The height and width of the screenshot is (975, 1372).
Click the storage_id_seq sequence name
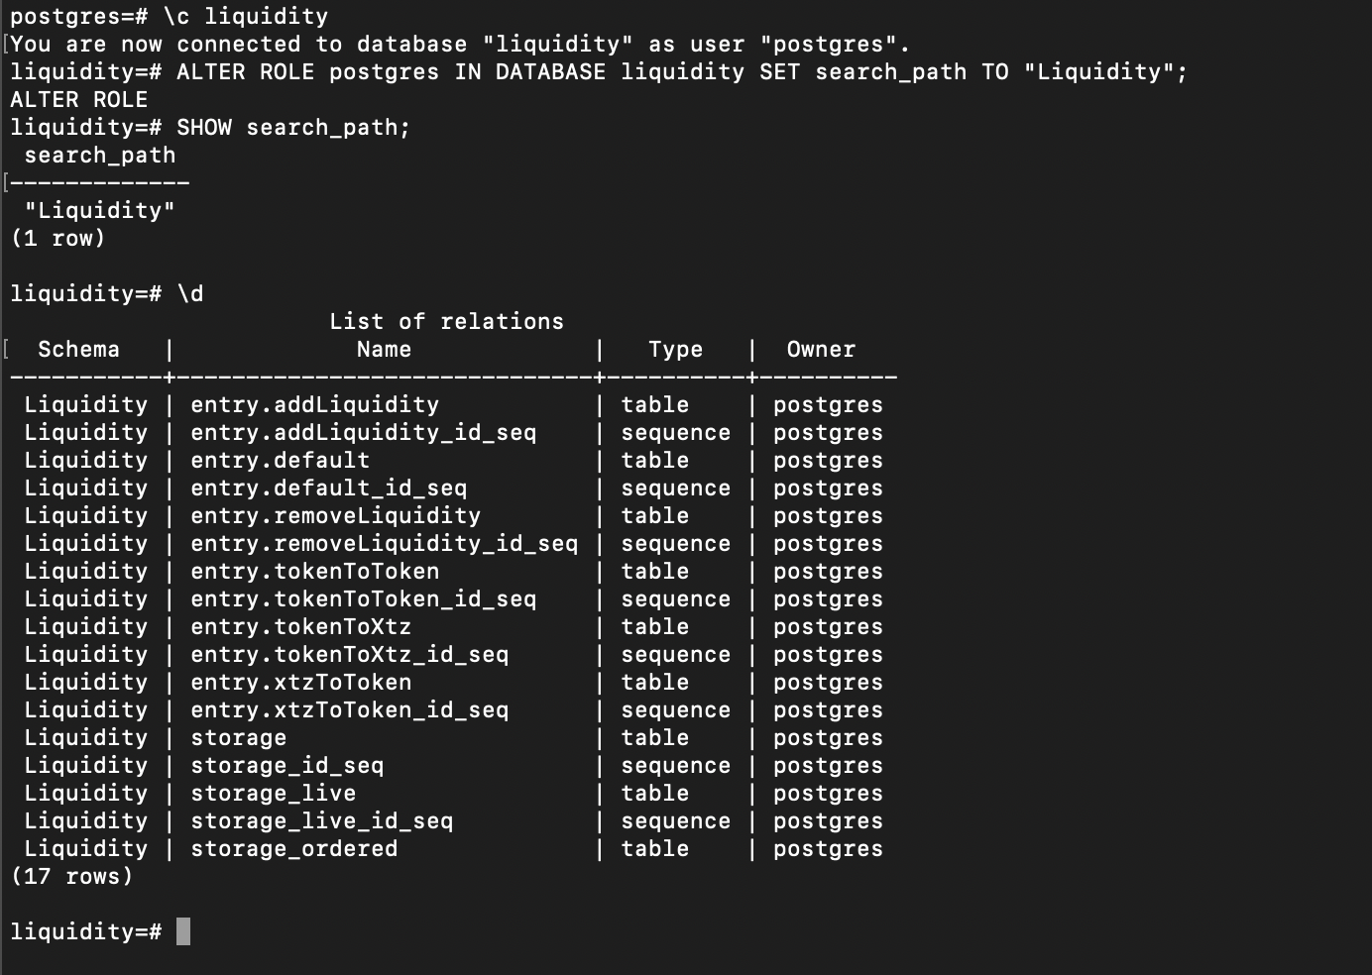[x=286, y=766]
